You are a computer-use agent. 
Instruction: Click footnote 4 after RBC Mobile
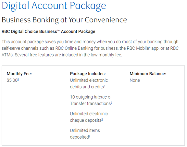click(x=150, y=47)
